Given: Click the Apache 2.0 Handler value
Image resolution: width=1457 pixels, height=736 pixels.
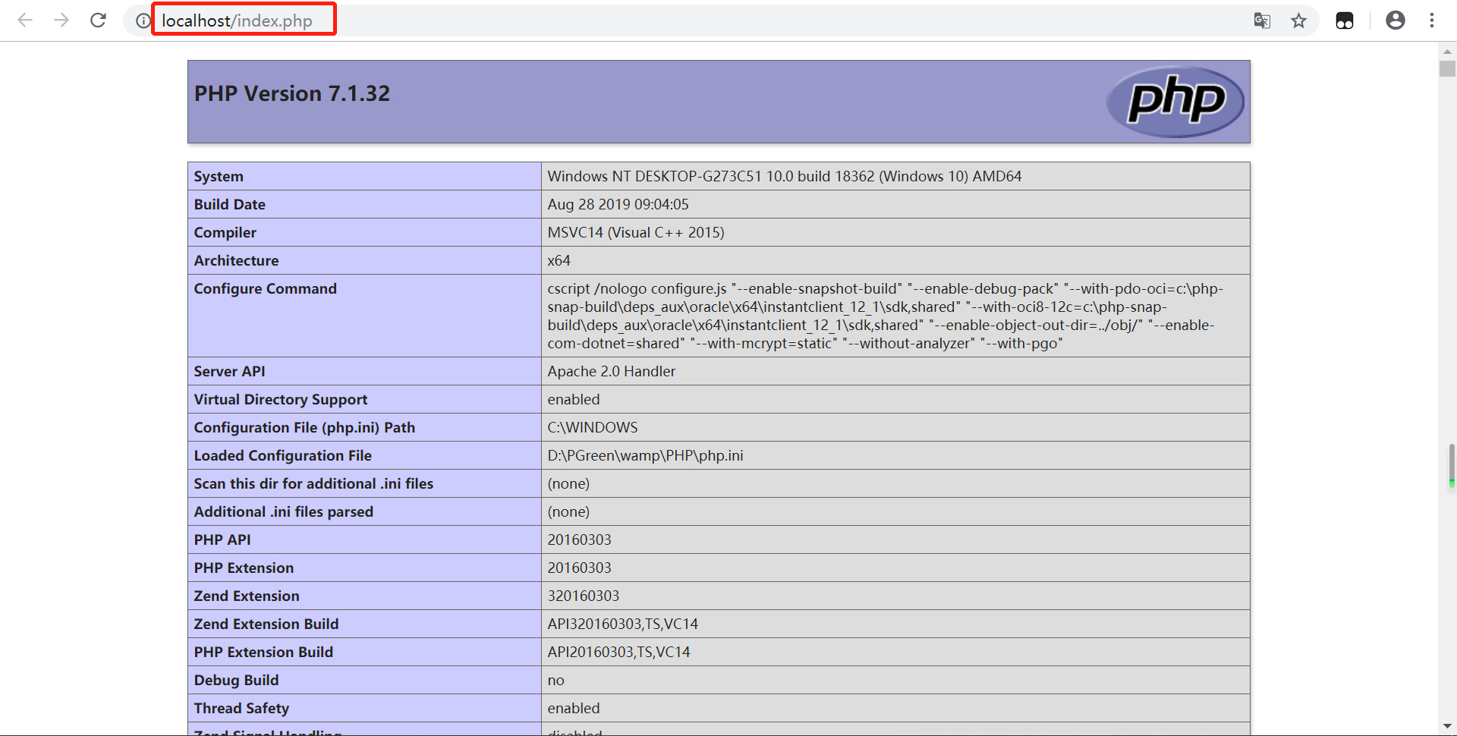Looking at the screenshot, I should point(611,371).
